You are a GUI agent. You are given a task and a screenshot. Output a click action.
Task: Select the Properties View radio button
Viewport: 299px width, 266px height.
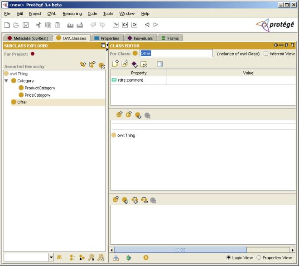pyautogui.click(x=259, y=257)
